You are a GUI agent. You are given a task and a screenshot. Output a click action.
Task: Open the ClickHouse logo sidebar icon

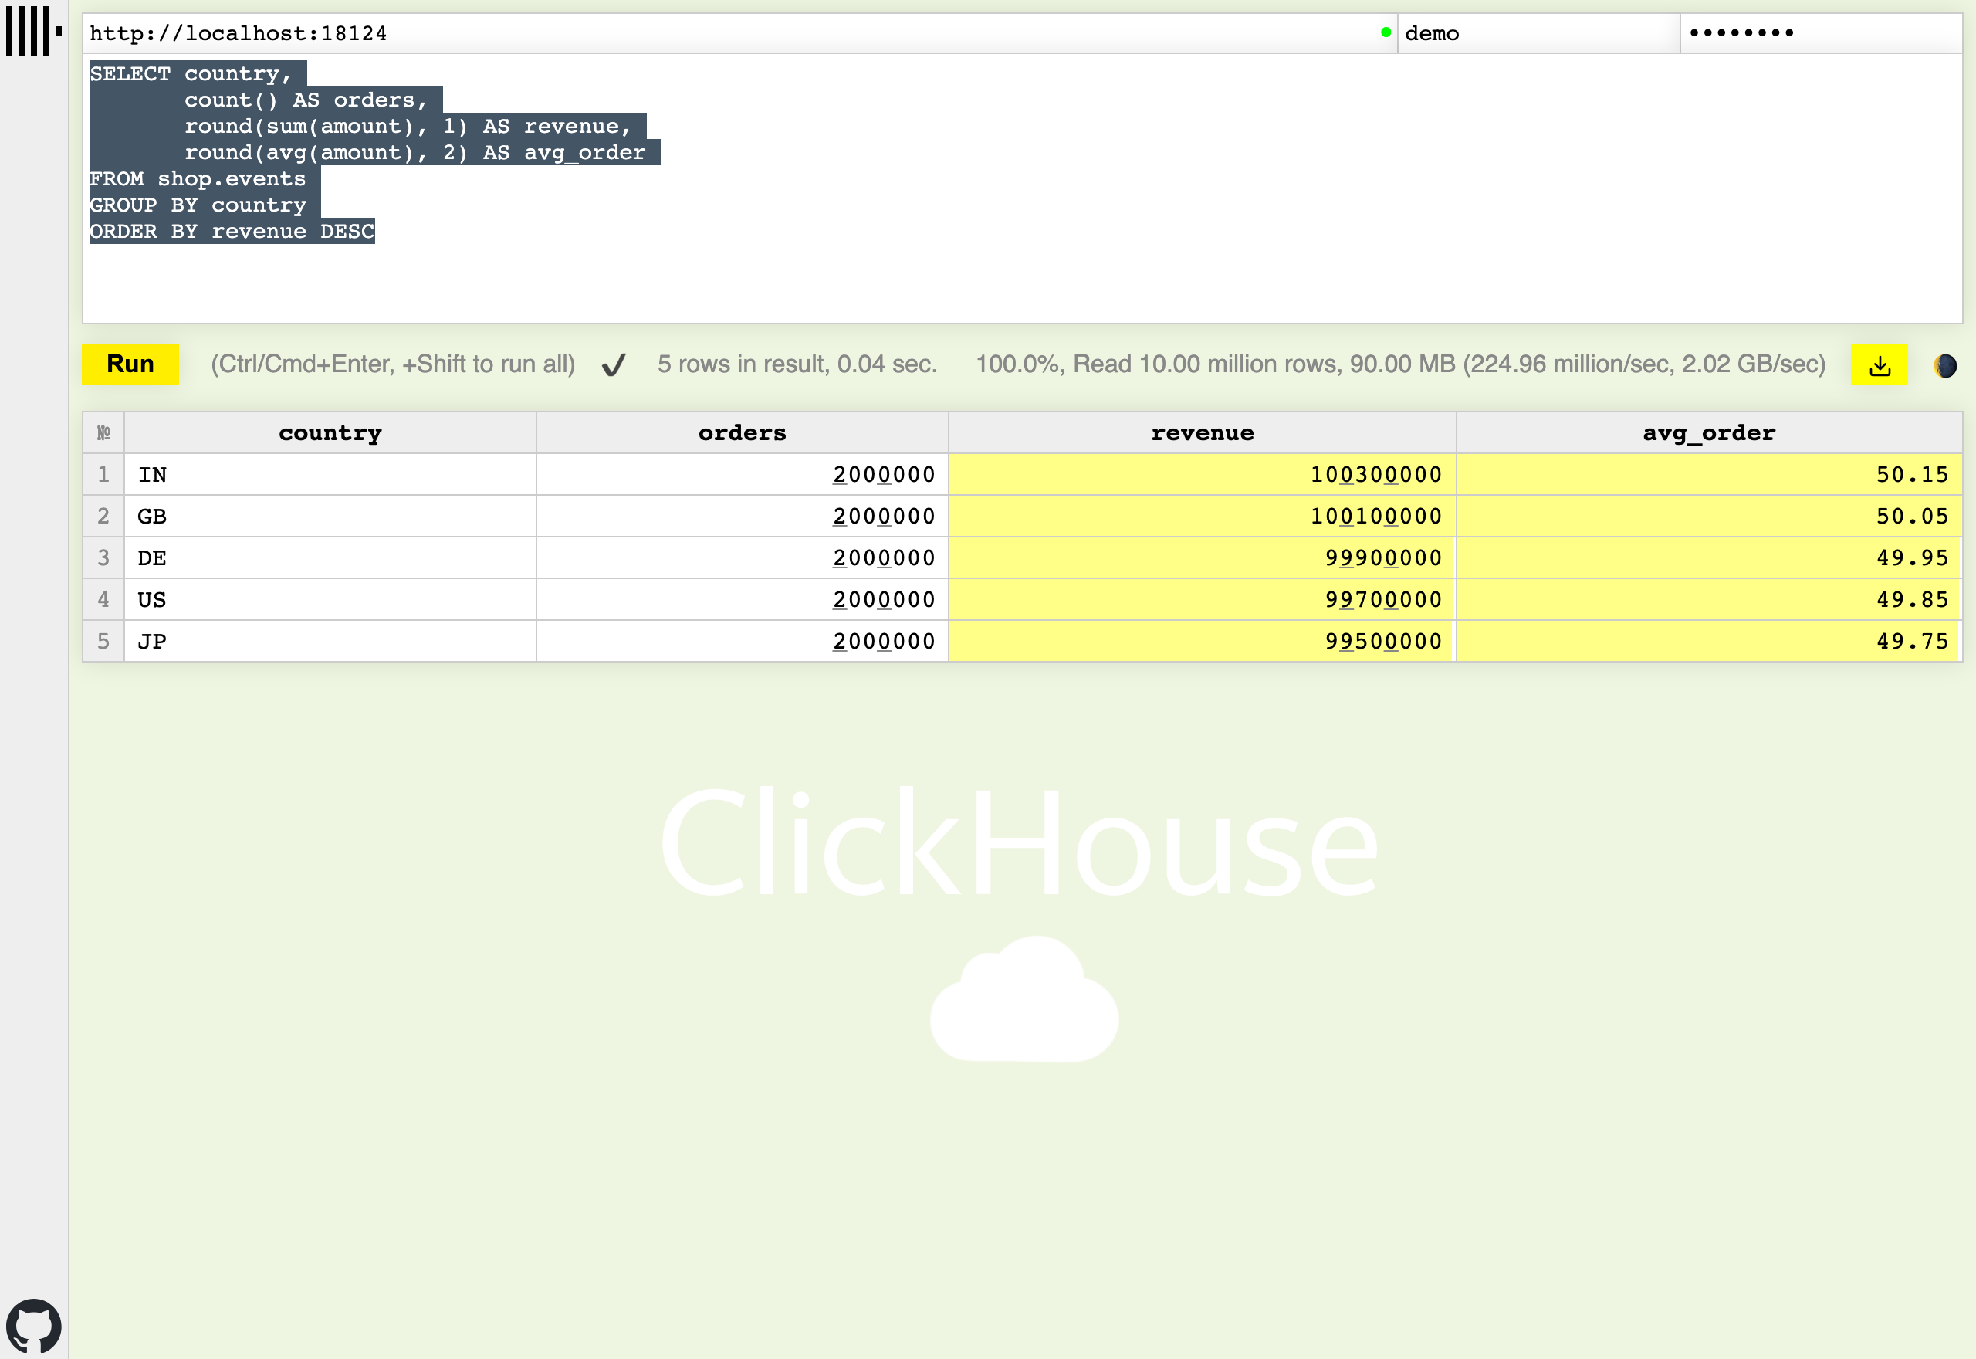tap(34, 31)
